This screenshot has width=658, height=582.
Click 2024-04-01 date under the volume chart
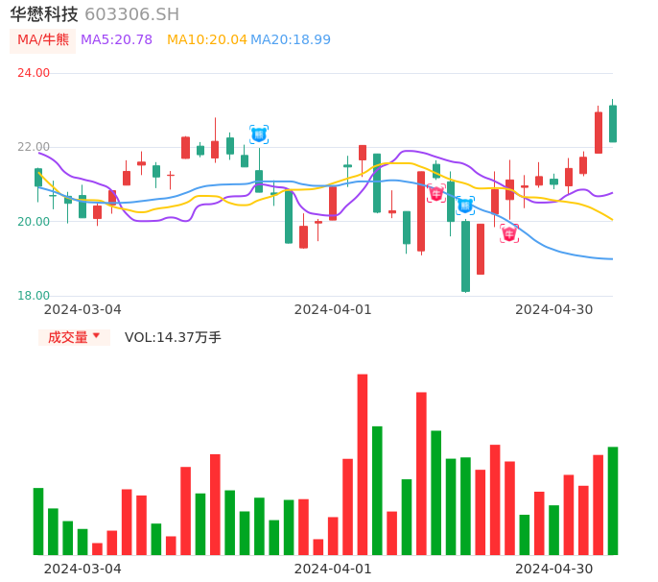point(333,569)
